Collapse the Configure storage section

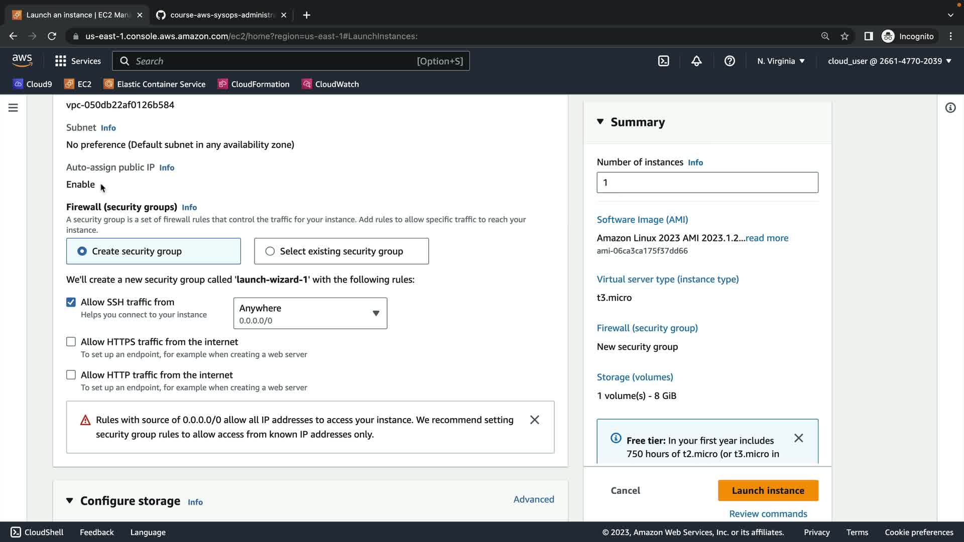(x=70, y=501)
